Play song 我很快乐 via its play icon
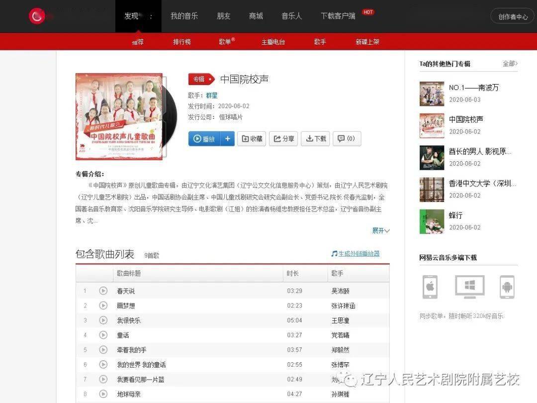The height and width of the screenshot is (403, 537). (x=103, y=320)
